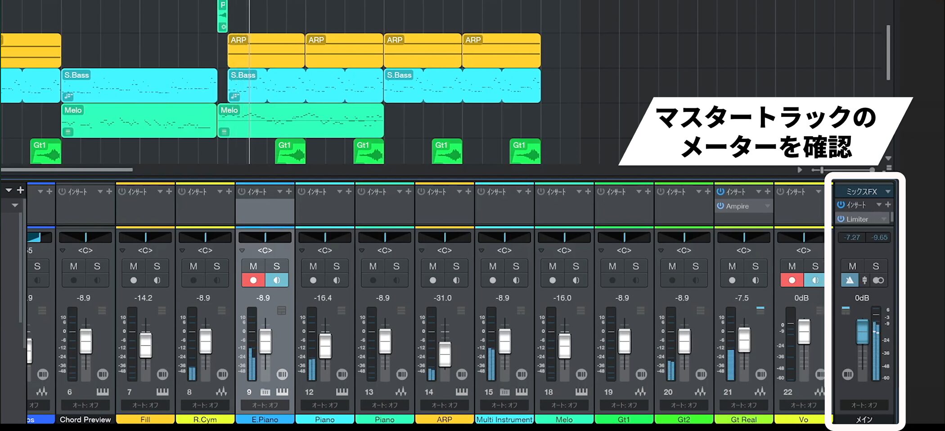Open the instrument keyboard icon on channel 12
Viewport: 945px width, 431px height.
pyautogui.click(x=342, y=392)
